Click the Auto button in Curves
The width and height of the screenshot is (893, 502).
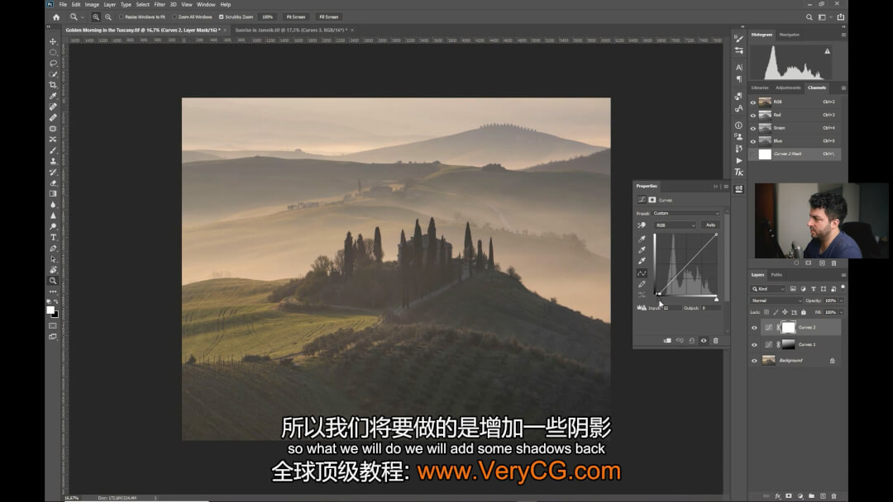(710, 225)
